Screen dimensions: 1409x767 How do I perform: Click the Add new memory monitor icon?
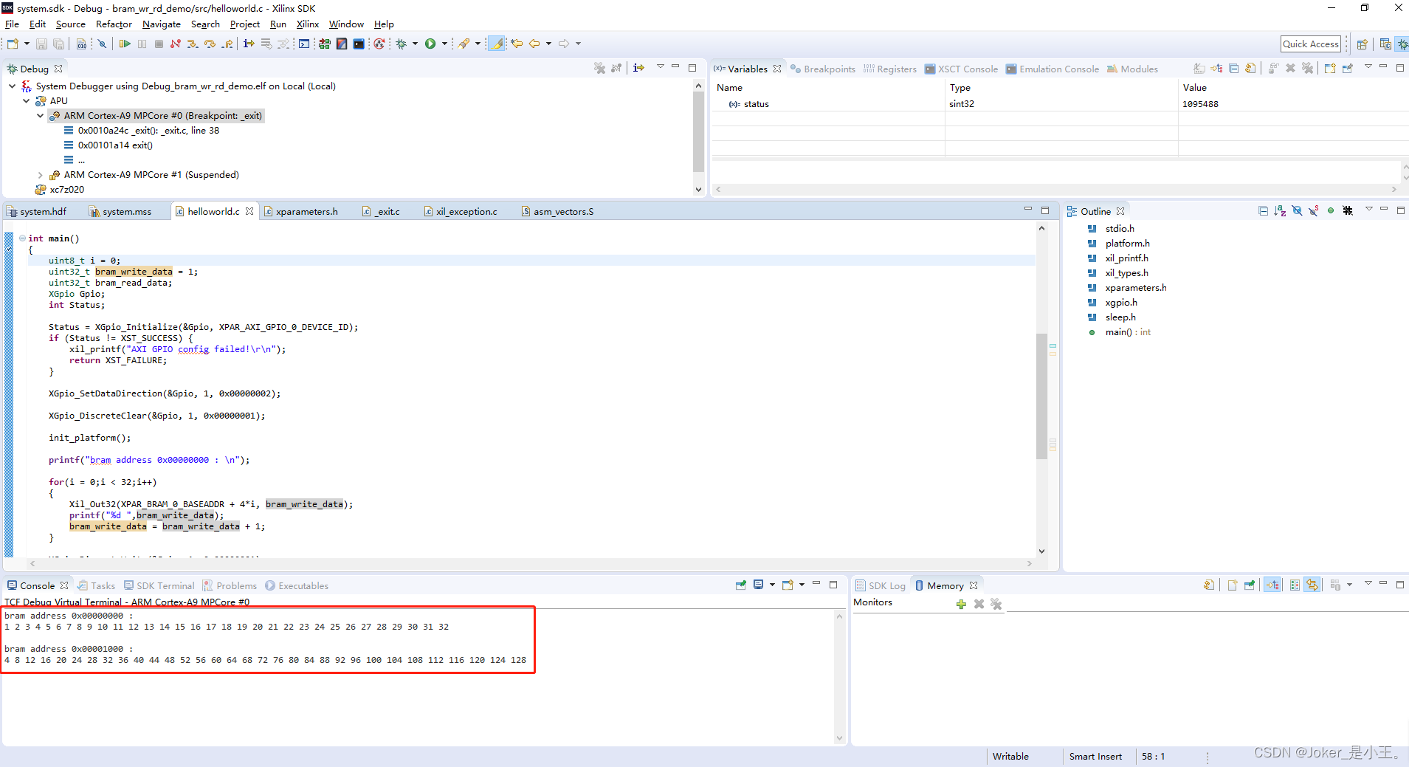(960, 604)
